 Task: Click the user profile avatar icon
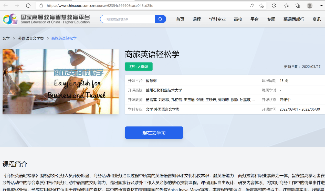[x=310, y=6]
